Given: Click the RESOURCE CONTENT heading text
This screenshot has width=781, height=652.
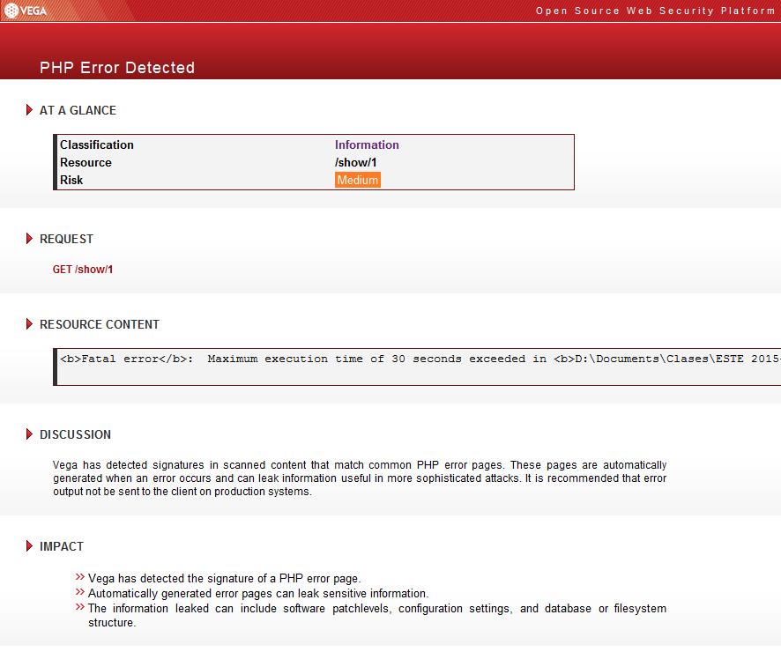Looking at the screenshot, I should click(100, 324).
